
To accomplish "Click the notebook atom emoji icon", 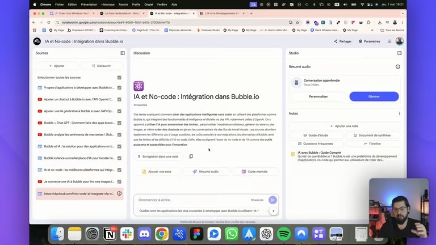I will tap(139, 86).
